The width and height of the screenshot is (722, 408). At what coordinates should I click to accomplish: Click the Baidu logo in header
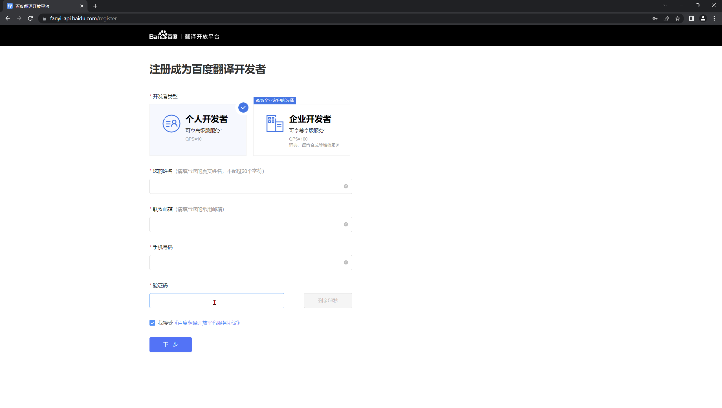(x=163, y=36)
